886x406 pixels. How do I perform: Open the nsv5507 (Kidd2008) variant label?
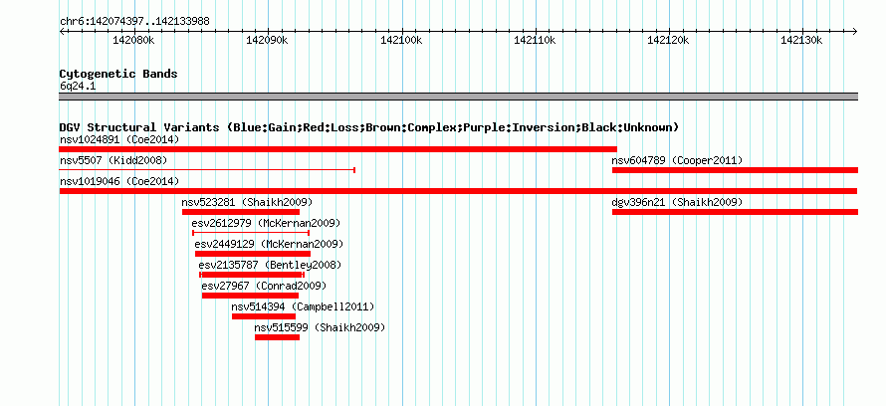113,160
